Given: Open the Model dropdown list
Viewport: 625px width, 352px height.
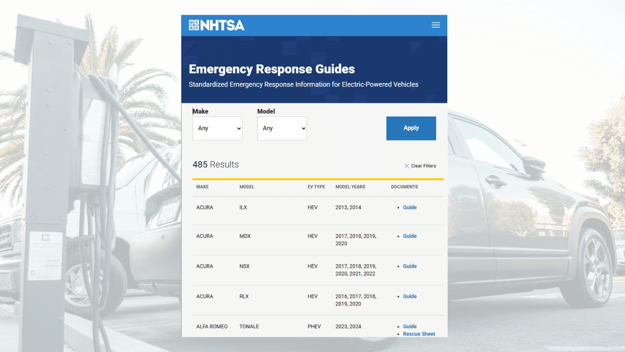Looking at the screenshot, I should [282, 129].
